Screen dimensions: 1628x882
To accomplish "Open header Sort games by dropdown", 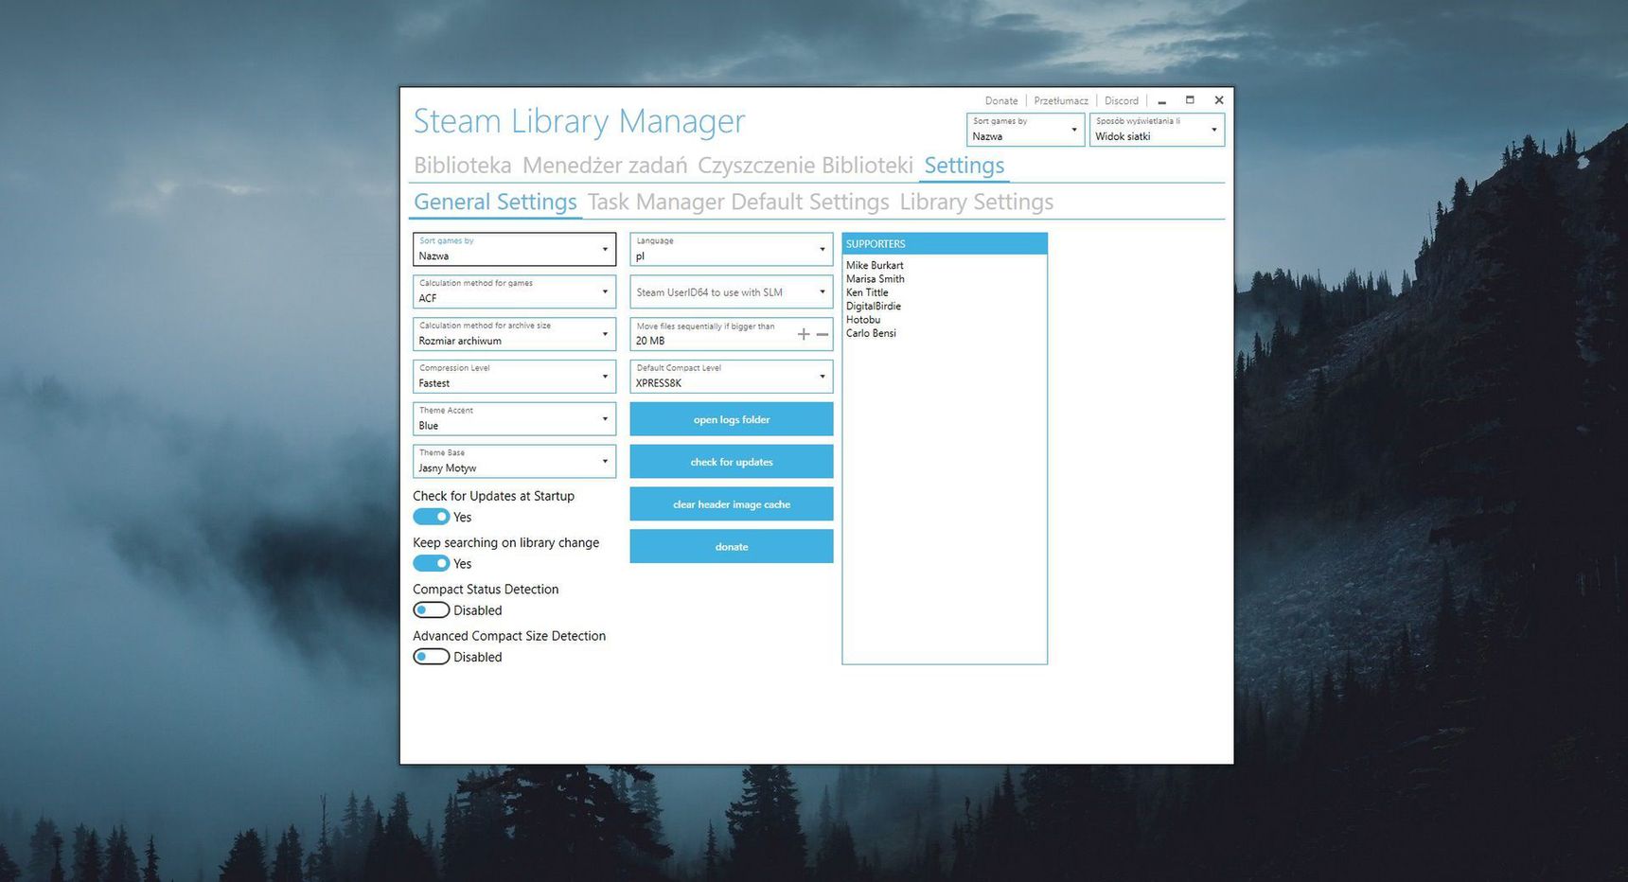I will pyautogui.click(x=1025, y=130).
